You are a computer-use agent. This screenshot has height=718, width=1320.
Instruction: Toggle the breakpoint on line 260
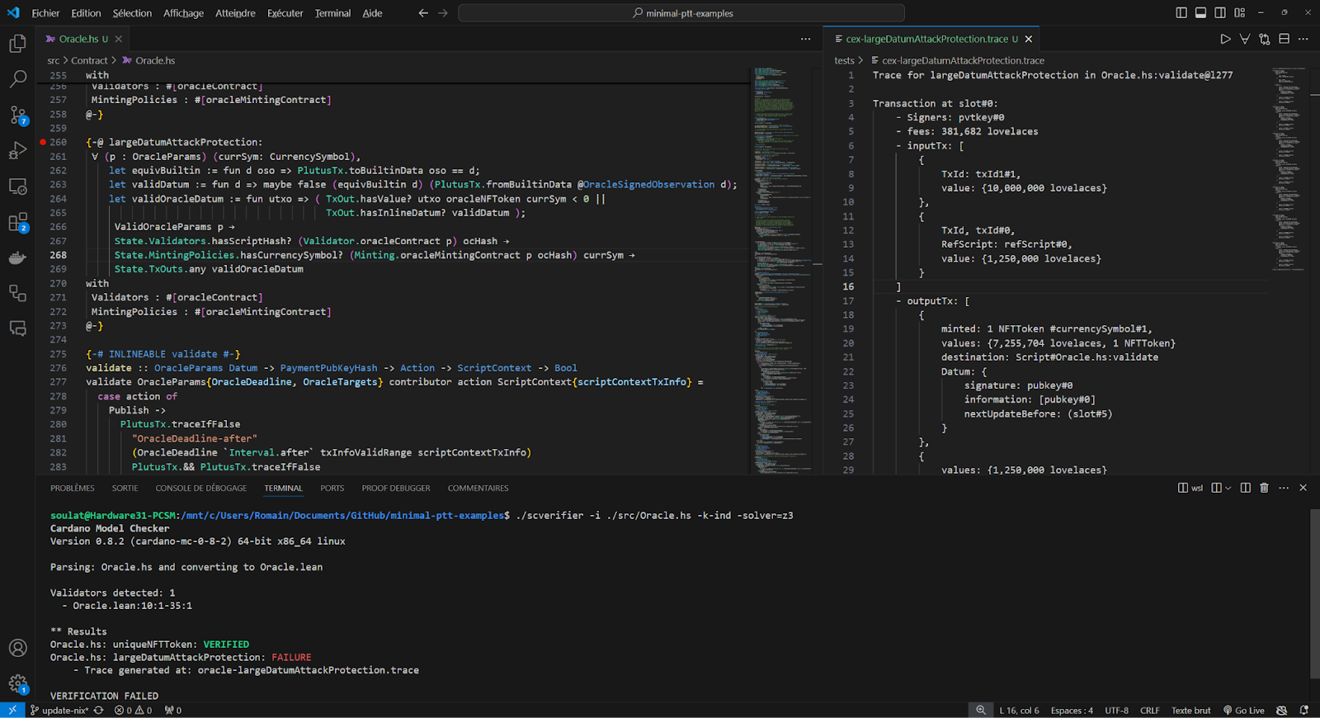pyautogui.click(x=43, y=142)
